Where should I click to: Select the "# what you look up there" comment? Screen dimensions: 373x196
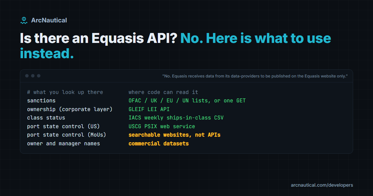pyautogui.click(x=65, y=92)
